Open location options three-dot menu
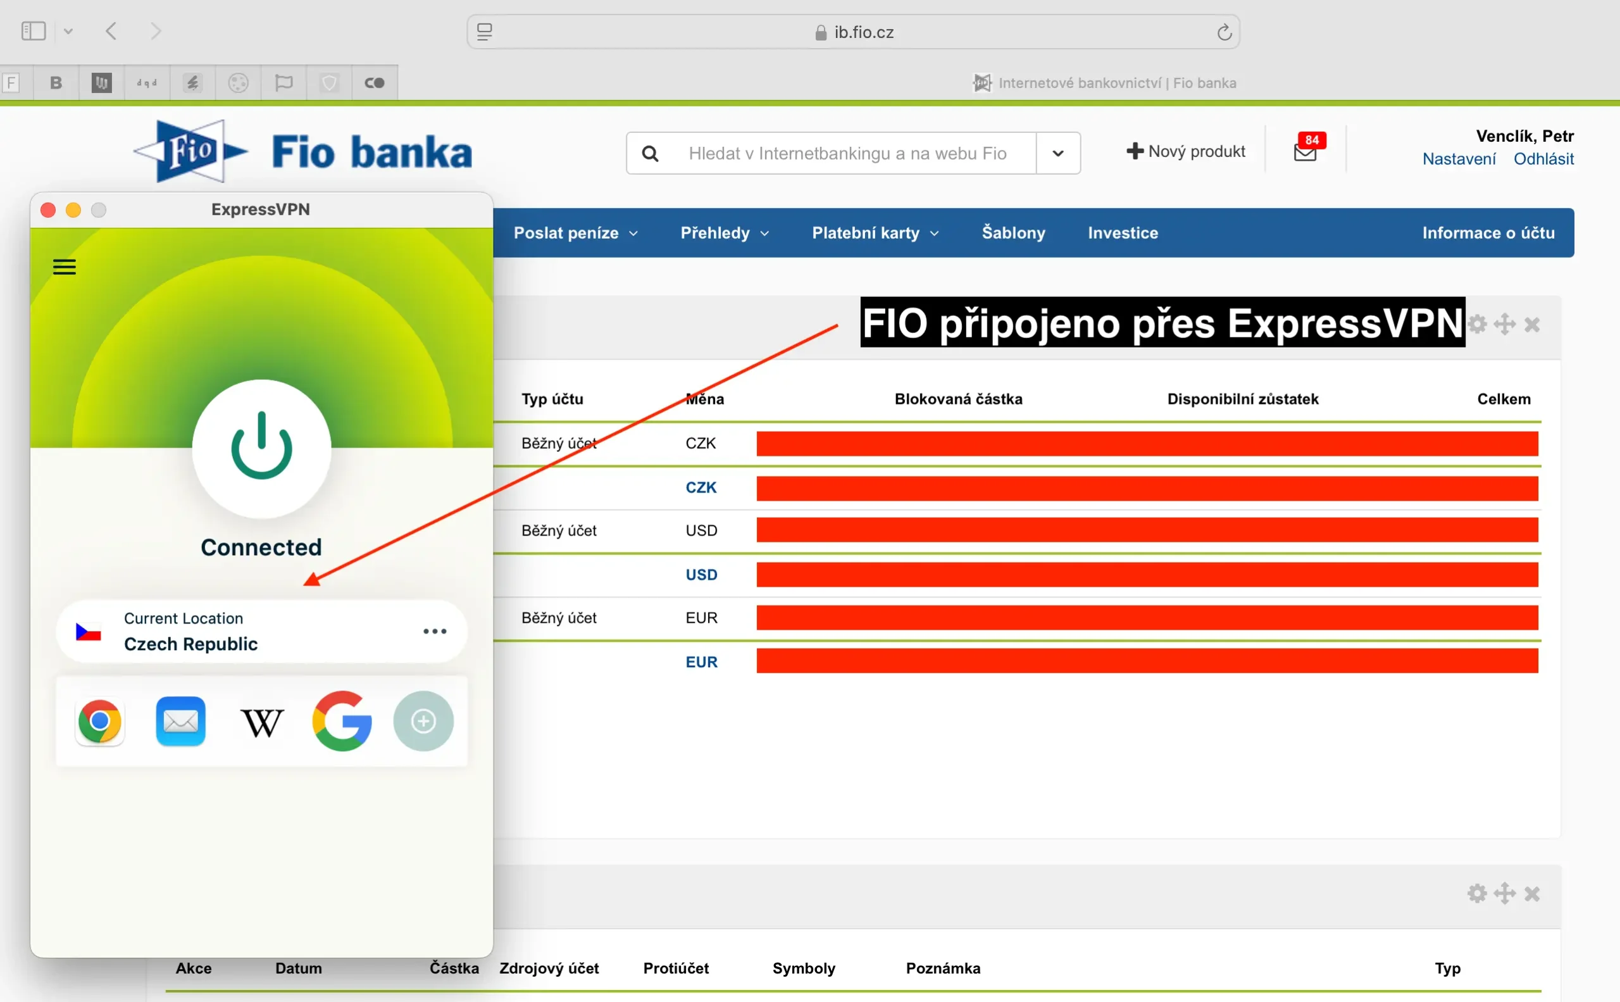1620x1002 pixels. 435,632
